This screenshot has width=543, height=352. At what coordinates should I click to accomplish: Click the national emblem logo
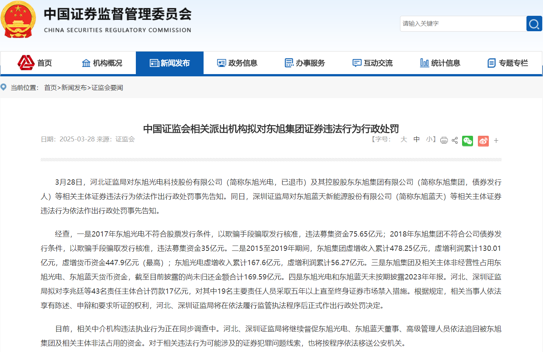coord(18,19)
